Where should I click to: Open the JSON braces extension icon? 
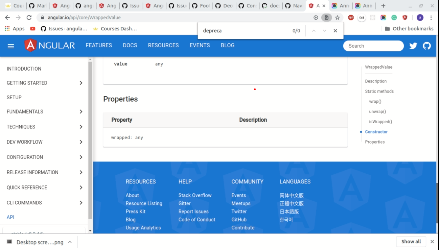point(362,18)
